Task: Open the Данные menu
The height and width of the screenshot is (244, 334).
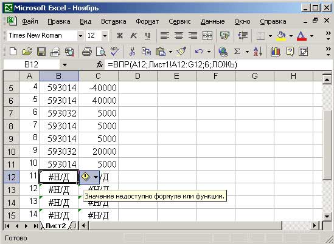Action: pyautogui.click(x=212, y=21)
